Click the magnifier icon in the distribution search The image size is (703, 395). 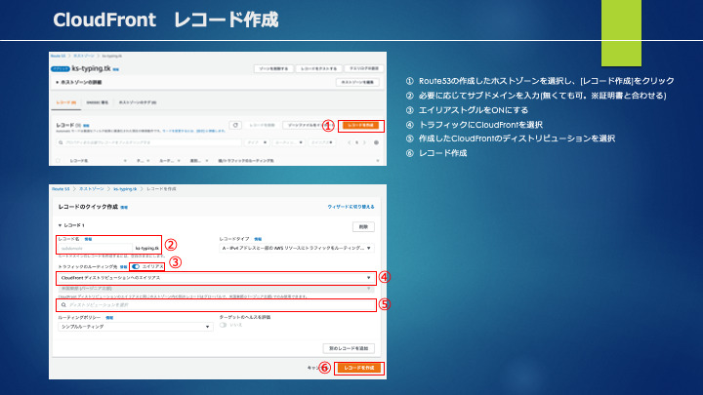coord(63,305)
